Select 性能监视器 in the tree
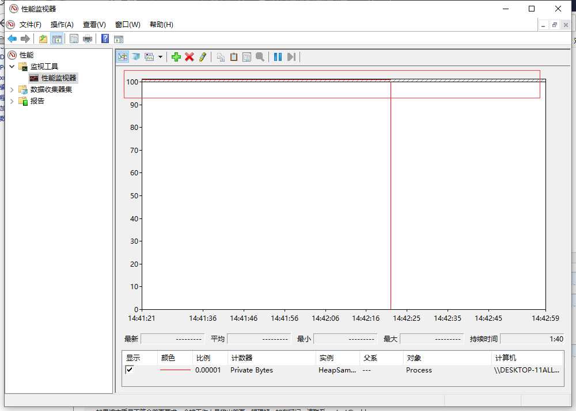576x411 pixels. [x=59, y=78]
